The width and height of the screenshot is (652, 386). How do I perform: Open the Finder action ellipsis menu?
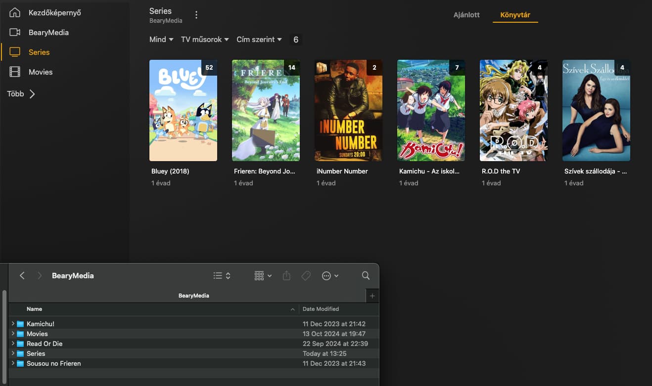click(x=330, y=276)
